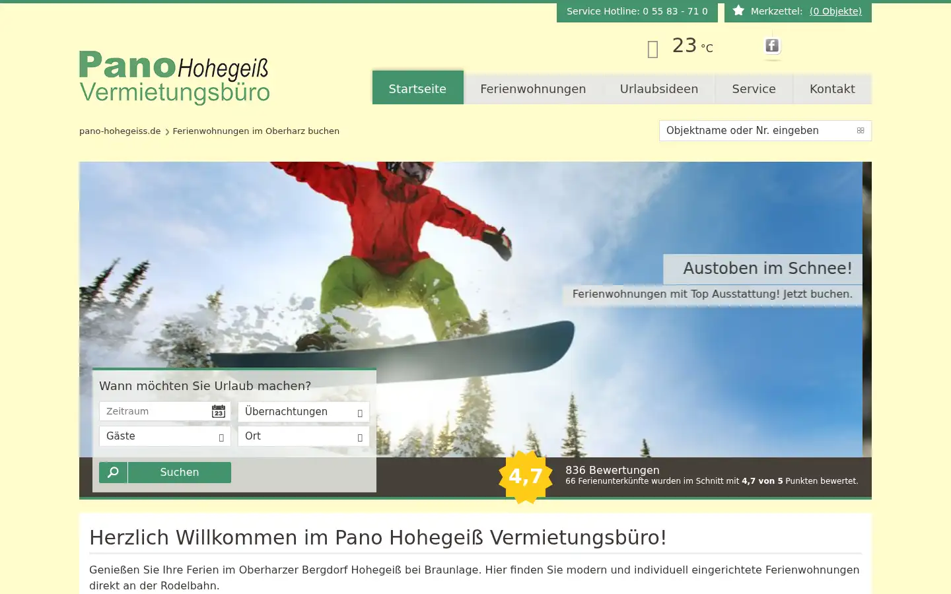This screenshot has height=594, width=951.
Task: Click the magnifier icon beside Suchen
Action: 113,473
